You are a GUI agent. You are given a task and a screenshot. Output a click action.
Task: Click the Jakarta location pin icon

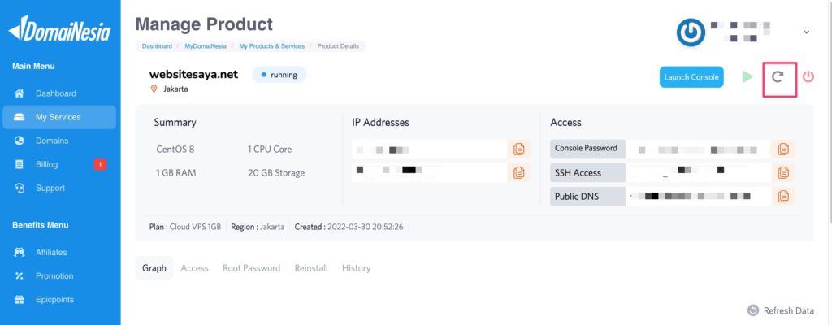(154, 89)
